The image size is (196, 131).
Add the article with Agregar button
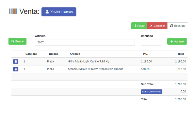point(177,41)
